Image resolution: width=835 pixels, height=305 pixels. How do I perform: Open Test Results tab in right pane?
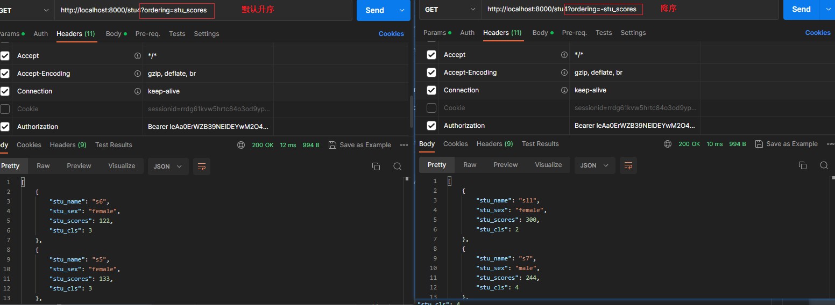coord(540,144)
